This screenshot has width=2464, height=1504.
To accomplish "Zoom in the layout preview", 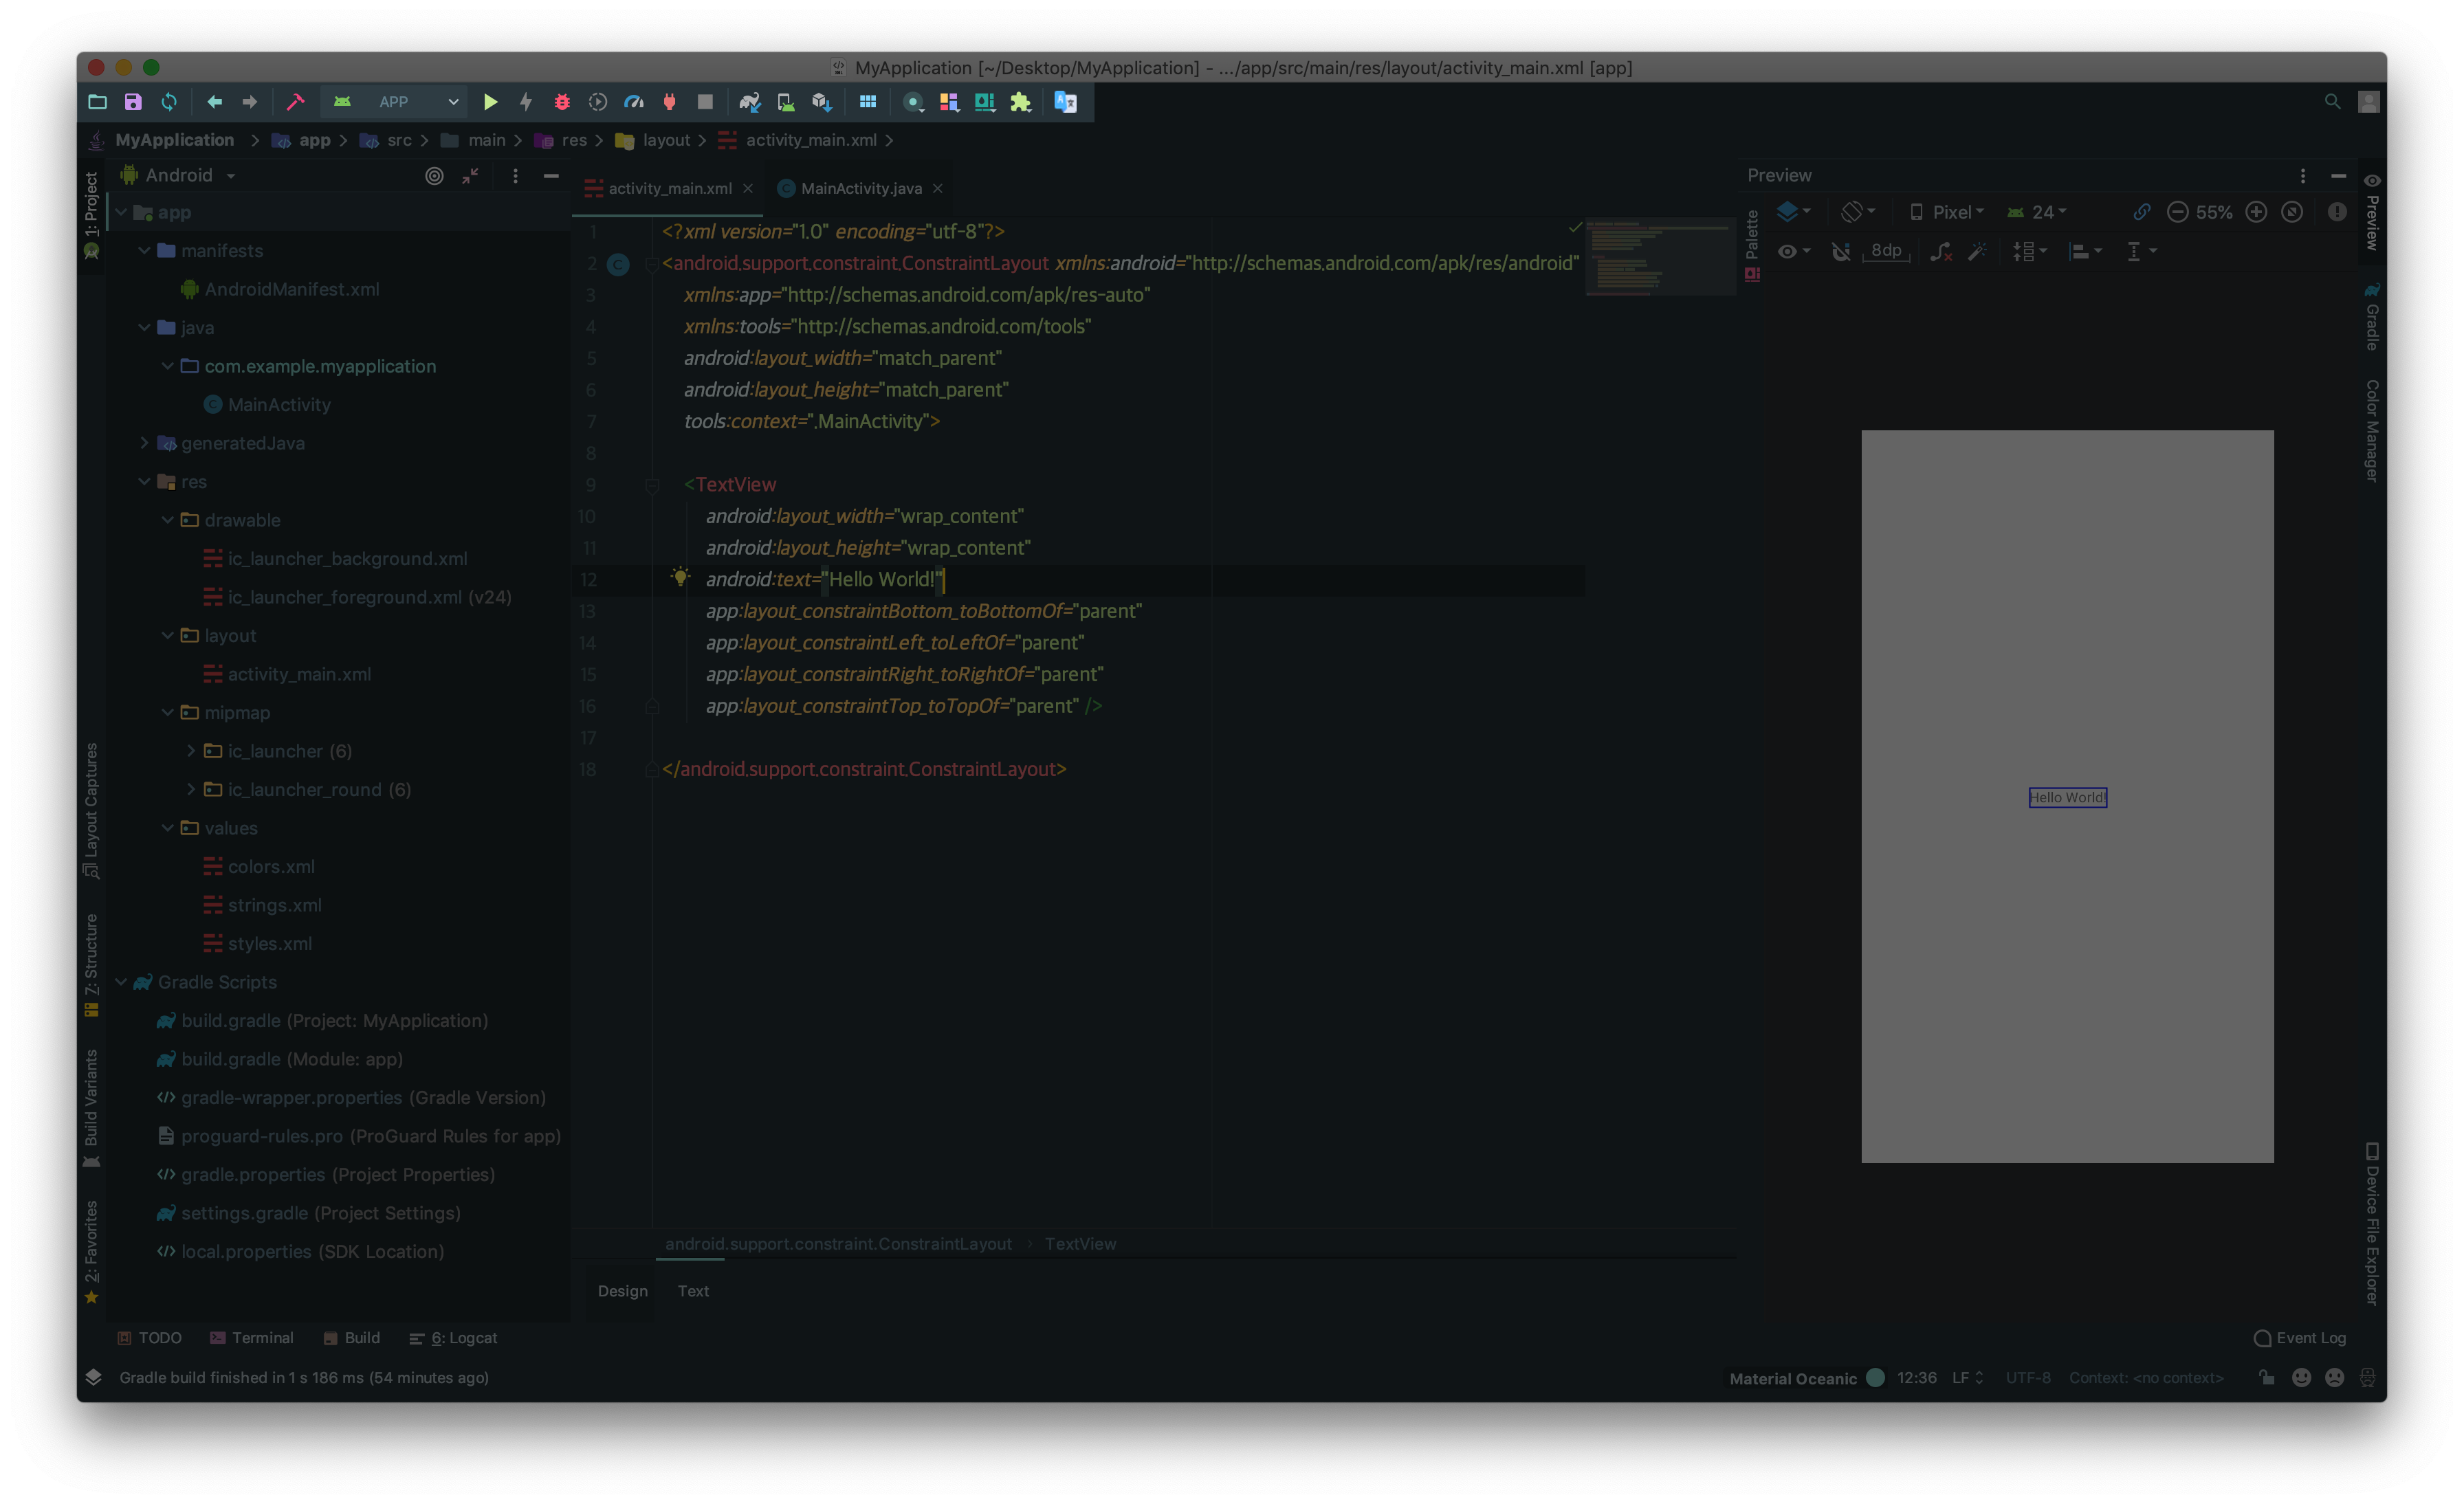I will click(2256, 212).
